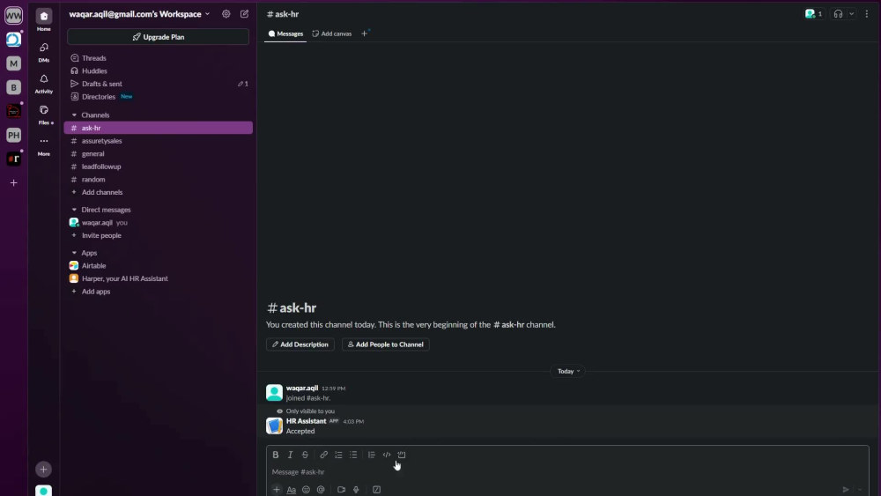This screenshot has height=496, width=881.
Task: Open workspace name dropdown menu
Action: click(x=139, y=14)
